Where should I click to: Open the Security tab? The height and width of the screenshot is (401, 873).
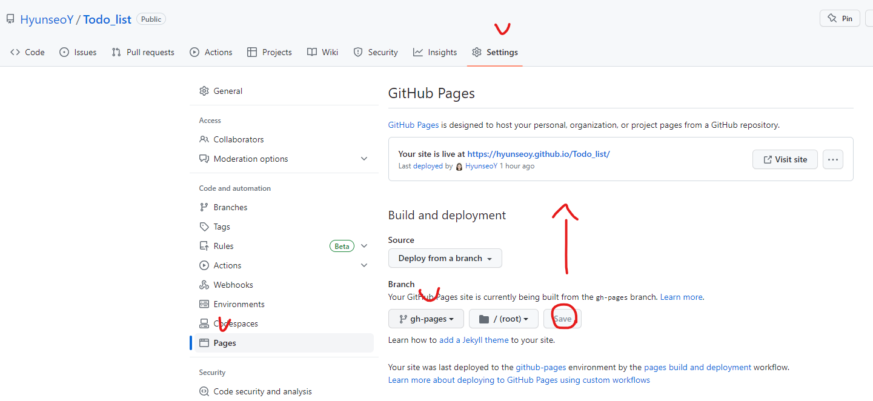[x=376, y=52]
